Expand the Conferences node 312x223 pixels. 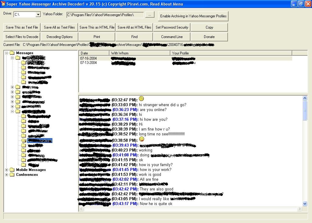point(7,175)
